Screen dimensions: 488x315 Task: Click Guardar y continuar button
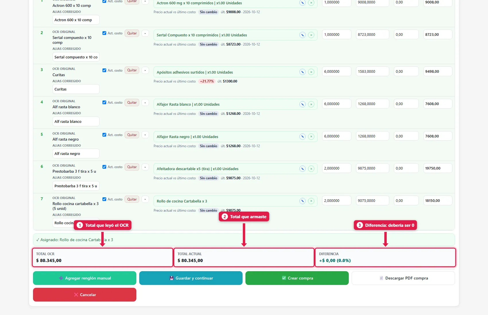pyautogui.click(x=191, y=278)
